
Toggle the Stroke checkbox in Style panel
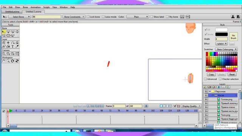tap(206, 34)
